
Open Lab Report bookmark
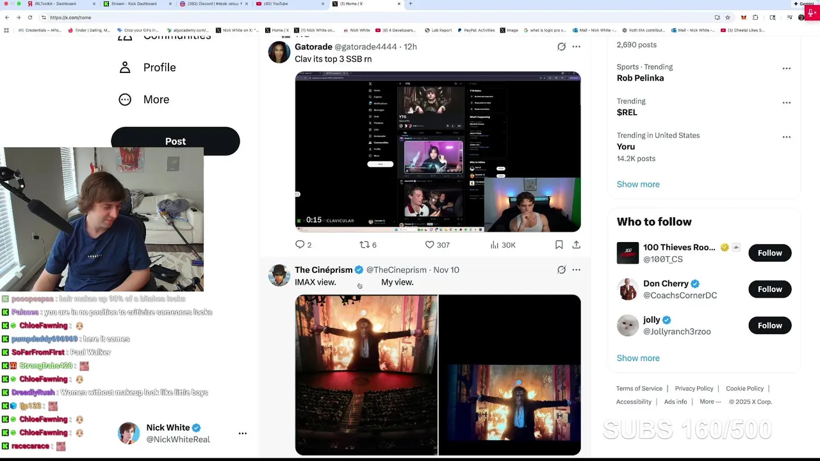438,30
